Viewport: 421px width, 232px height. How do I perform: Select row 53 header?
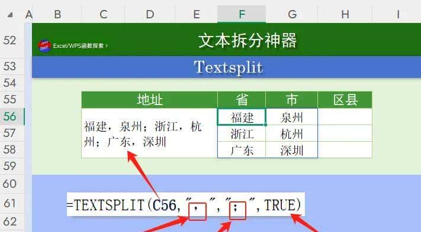[12, 66]
